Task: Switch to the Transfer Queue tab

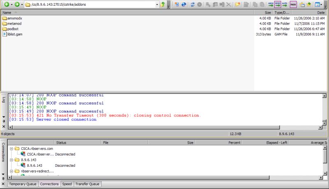Action: coord(87,184)
